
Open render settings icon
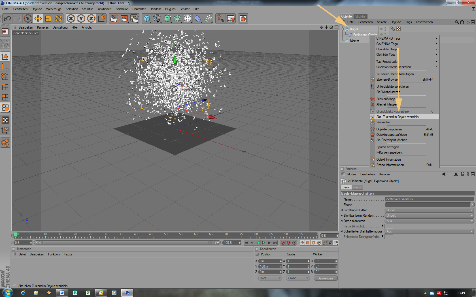[134, 19]
